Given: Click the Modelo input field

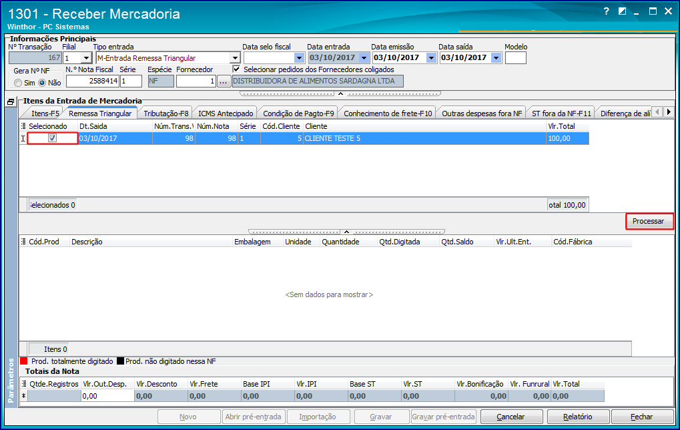Looking at the screenshot, I should click(516, 57).
